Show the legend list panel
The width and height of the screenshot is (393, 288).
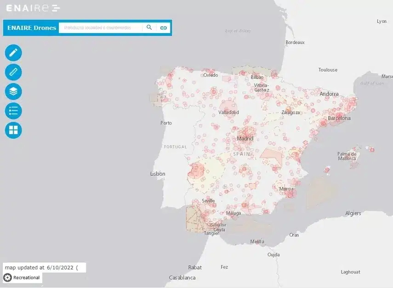click(13, 111)
